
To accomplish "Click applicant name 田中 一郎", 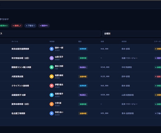I will tap(59, 48).
